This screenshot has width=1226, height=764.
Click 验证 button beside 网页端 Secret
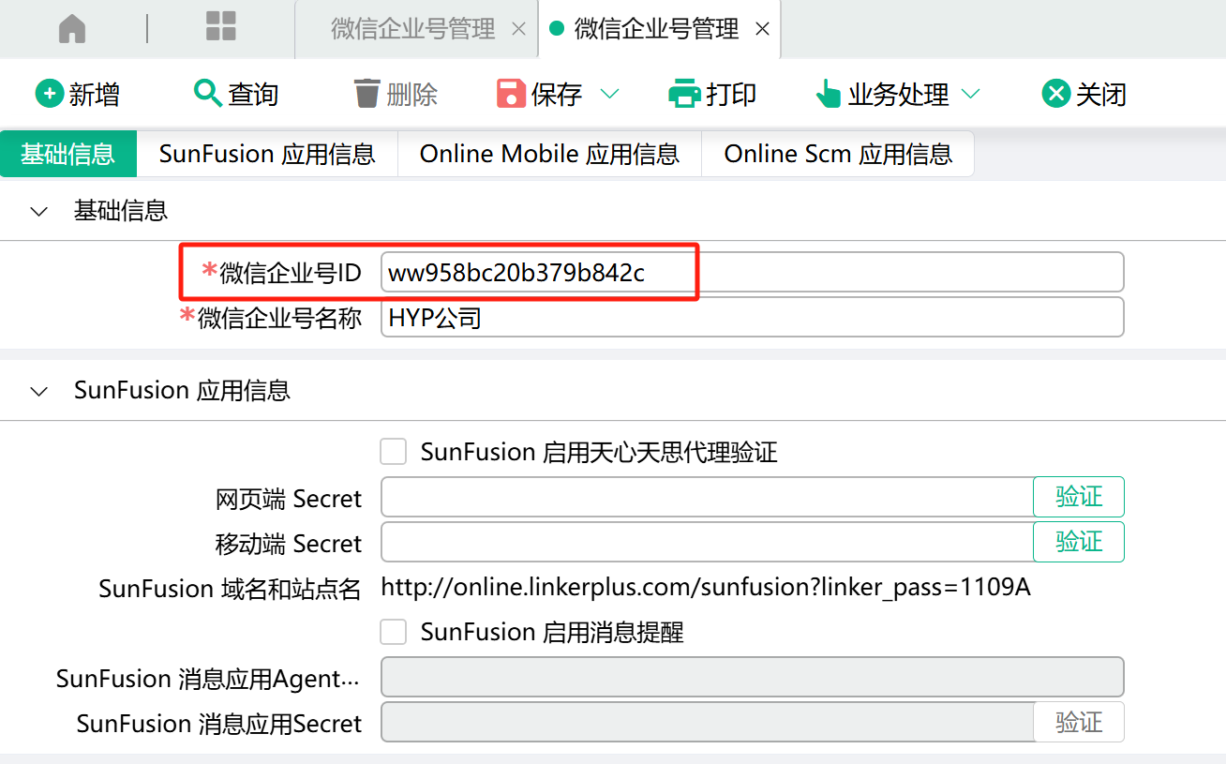tap(1078, 497)
